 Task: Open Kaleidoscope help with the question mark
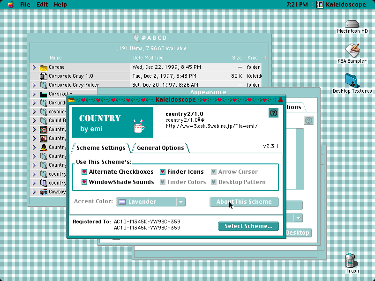(x=273, y=113)
